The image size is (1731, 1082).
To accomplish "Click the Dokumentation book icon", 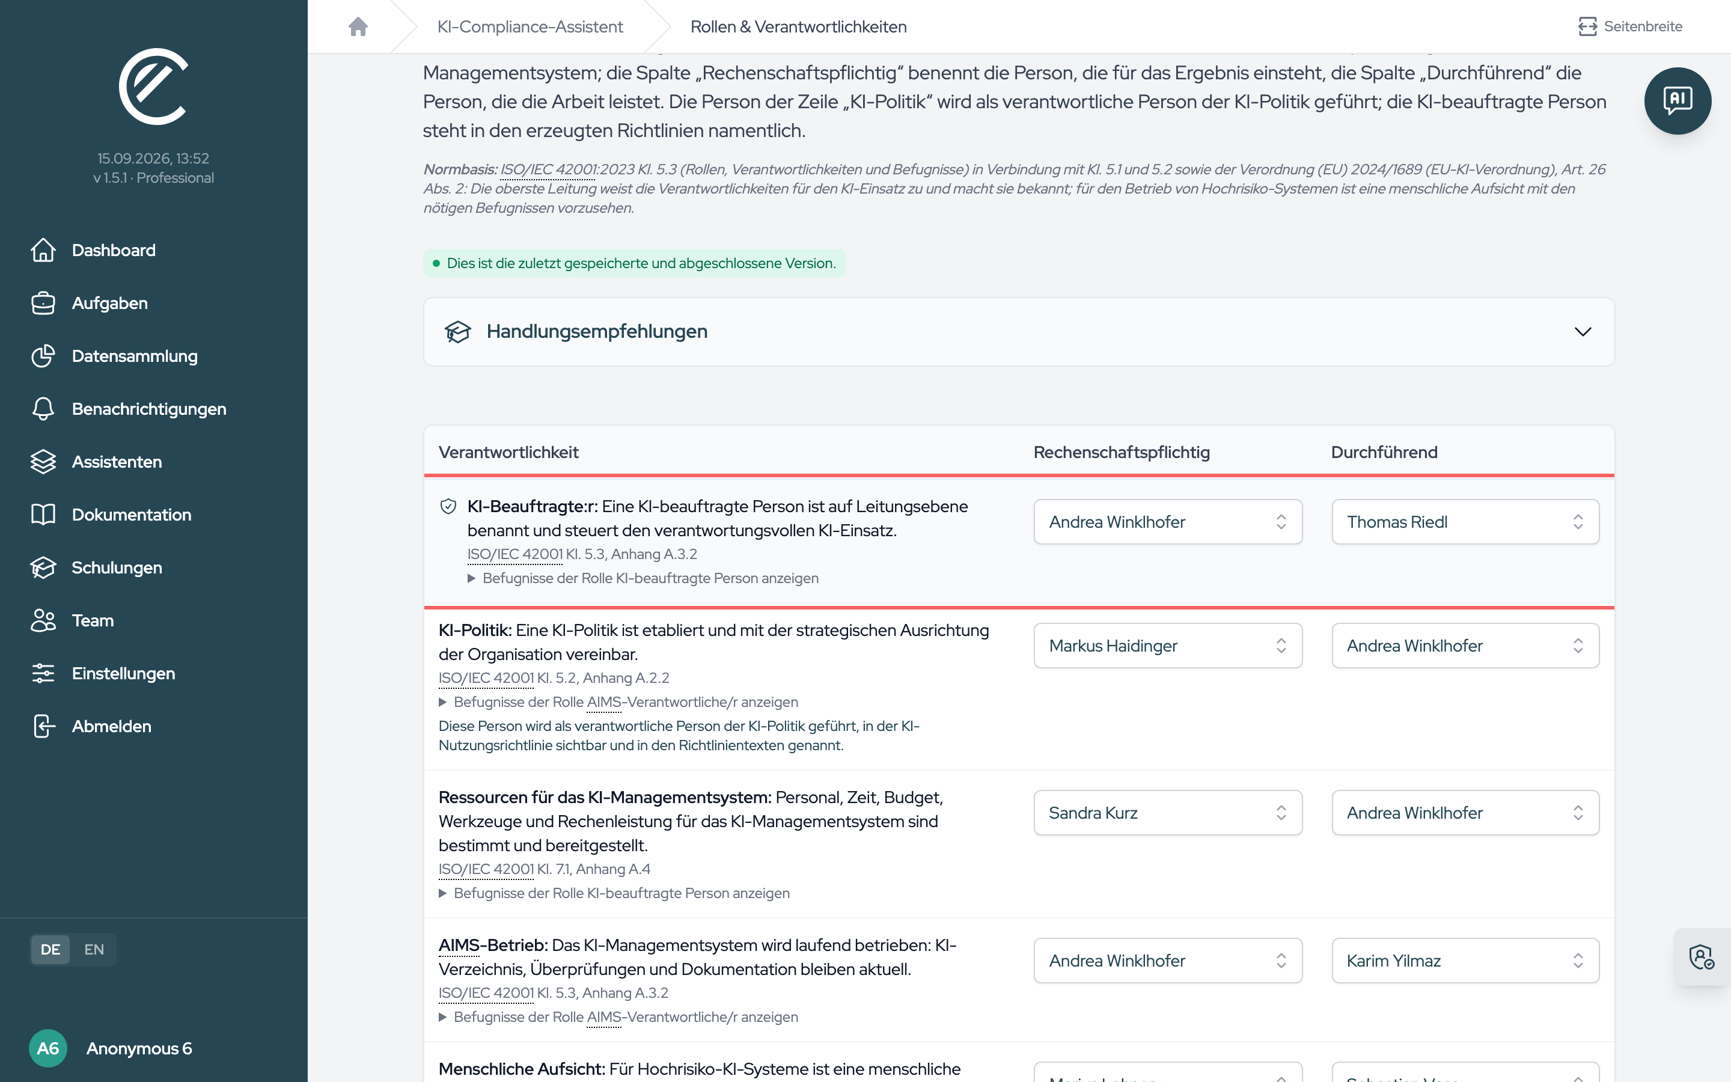I will pos(43,515).
